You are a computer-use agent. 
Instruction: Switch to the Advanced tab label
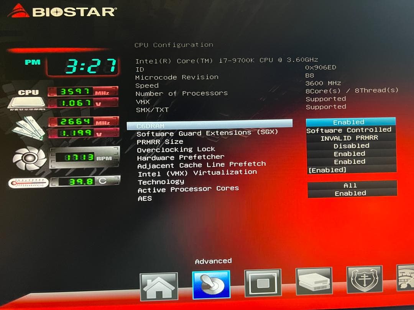(213, 260)
